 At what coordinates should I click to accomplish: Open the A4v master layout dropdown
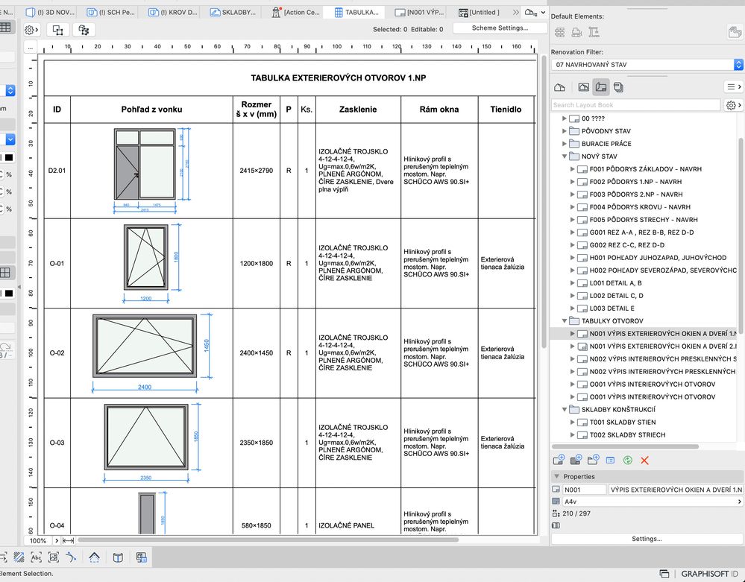[x=647, y=502]
